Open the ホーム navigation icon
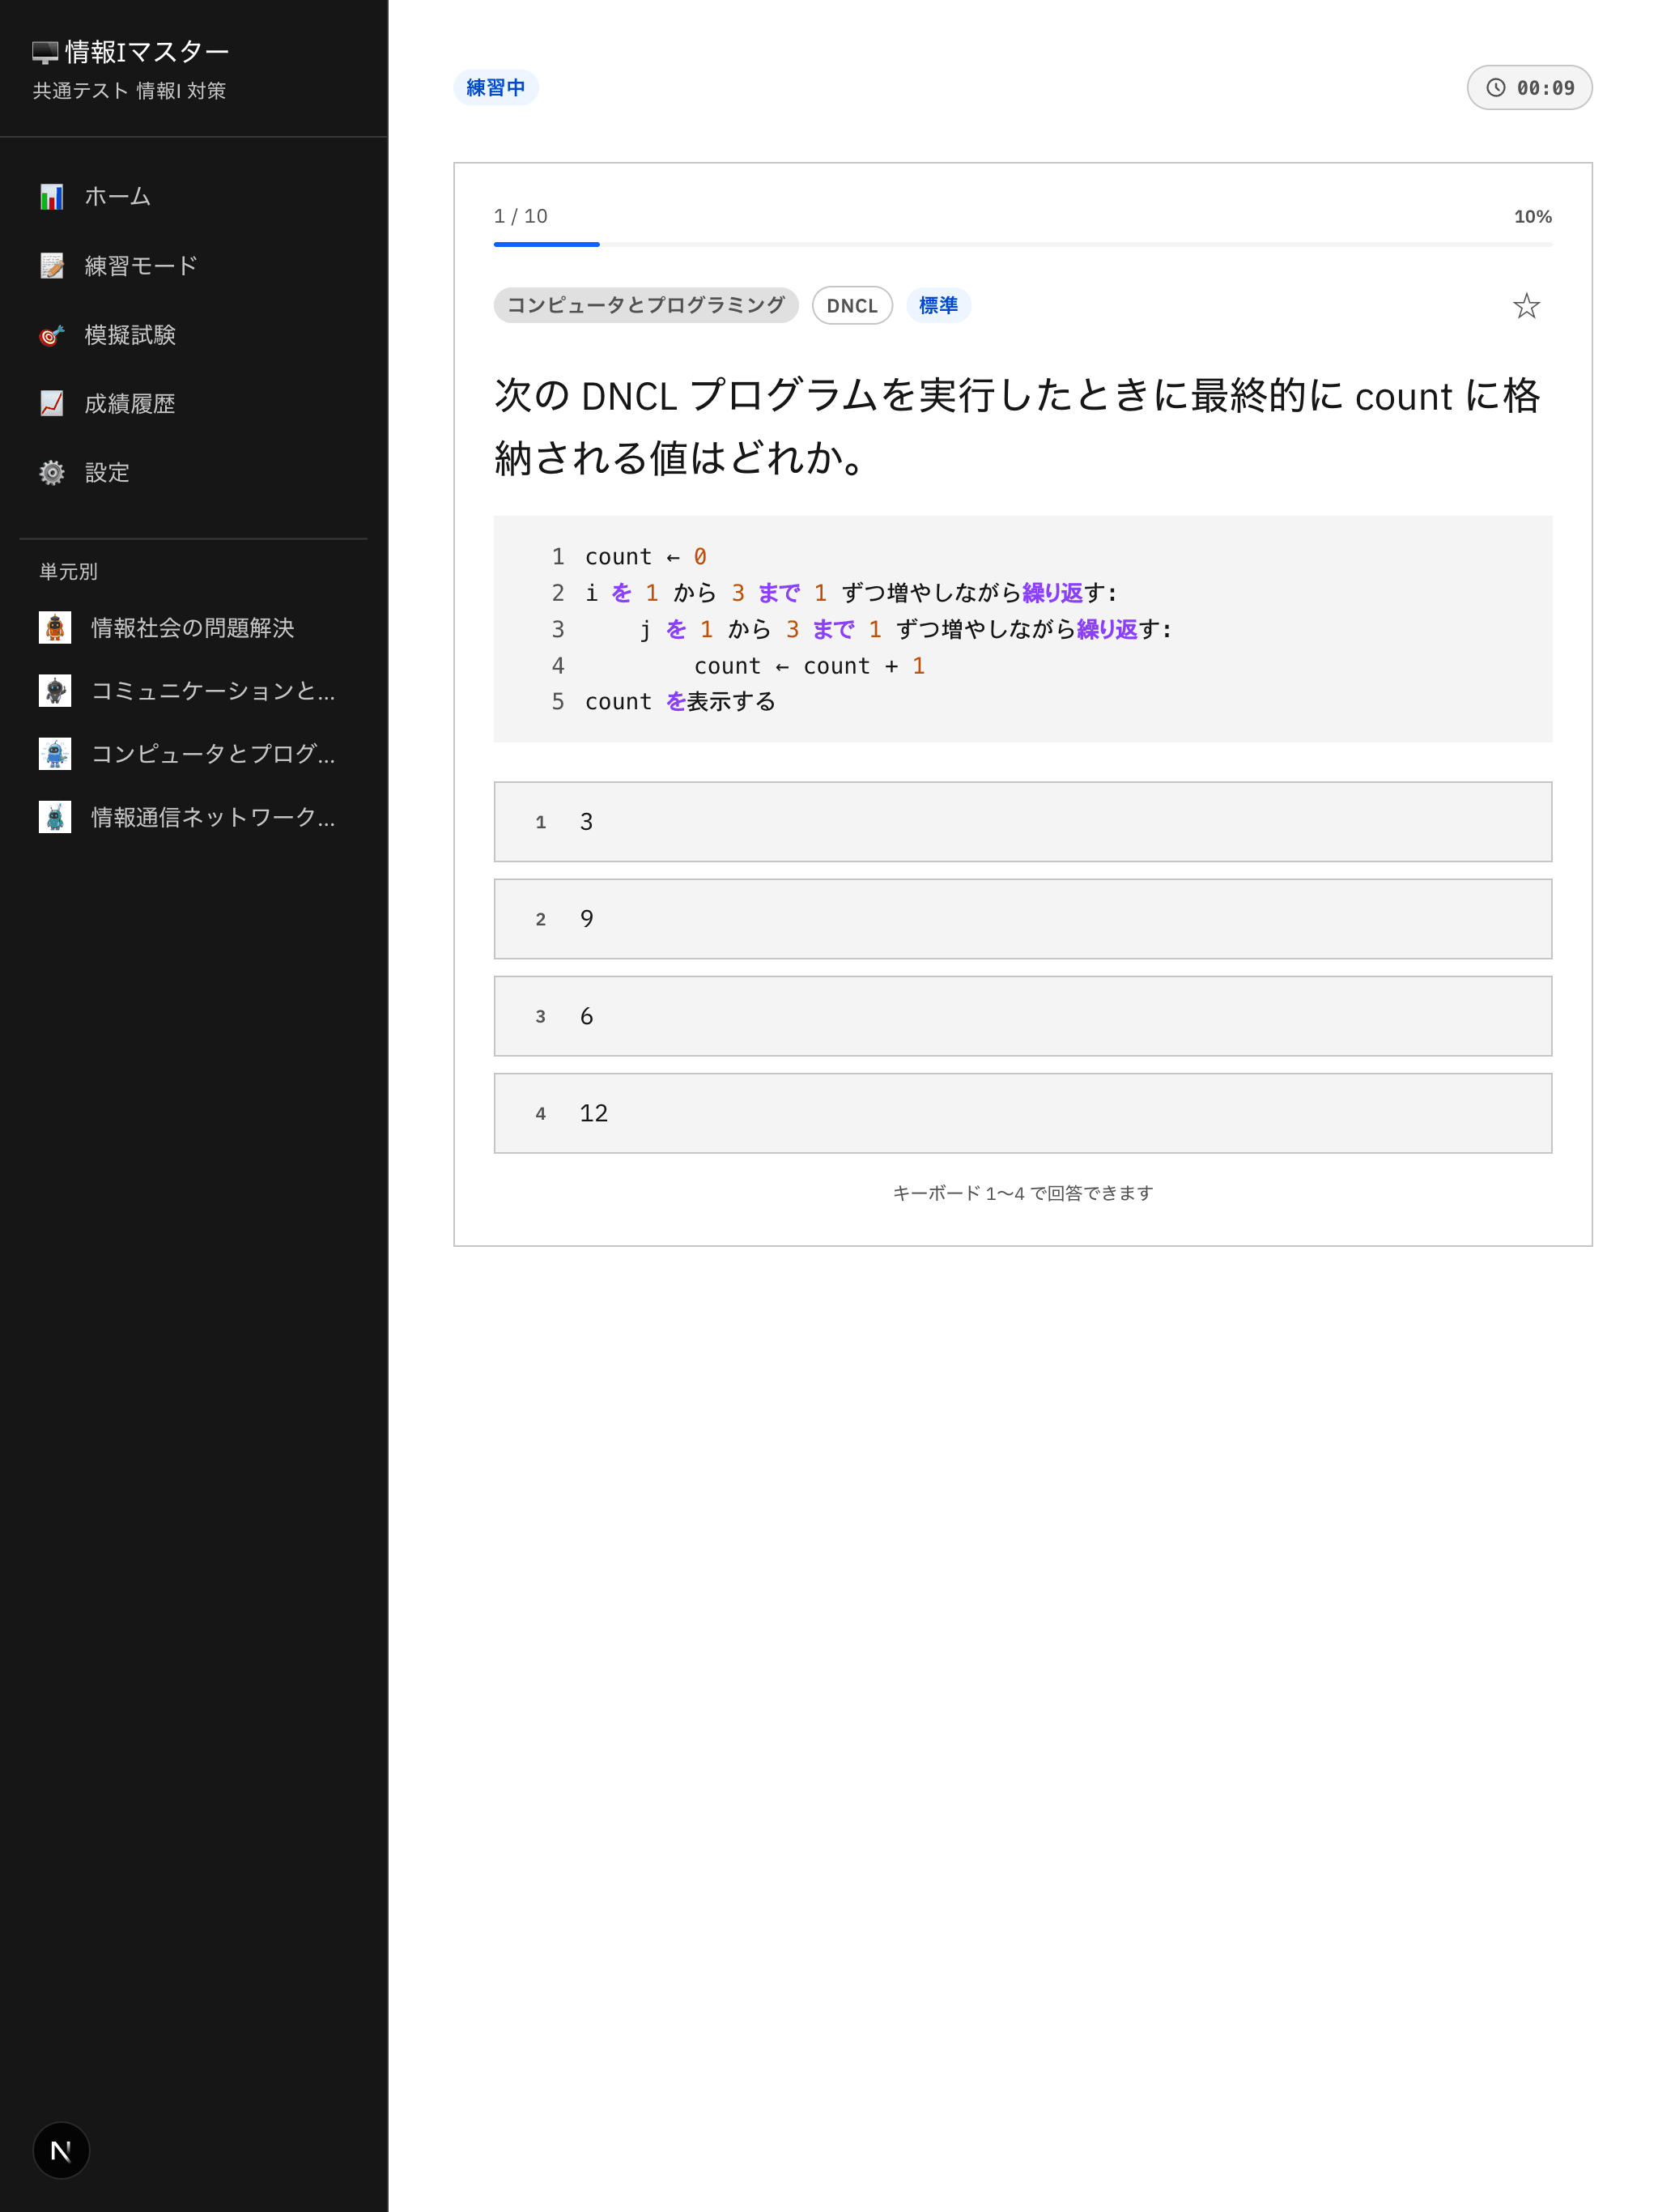The width and height of the screenshot is (1658, 2212). (x=51, y=196)
